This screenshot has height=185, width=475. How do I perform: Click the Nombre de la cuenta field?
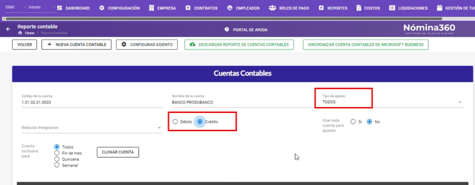point(242,102)
